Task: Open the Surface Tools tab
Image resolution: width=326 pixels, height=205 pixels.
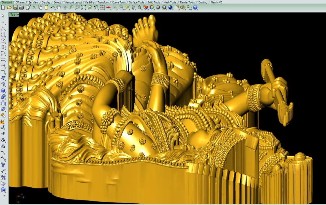Action: click(136, 2)
